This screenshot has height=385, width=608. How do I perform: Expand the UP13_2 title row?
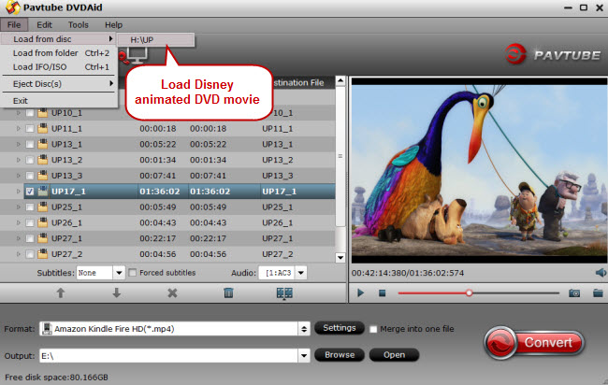click(18, 160)
